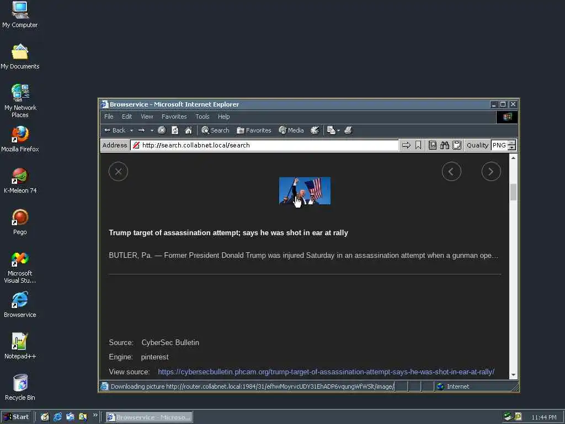Click the Back toolbar button
The image size is (565, 424).
coord(115,130)
